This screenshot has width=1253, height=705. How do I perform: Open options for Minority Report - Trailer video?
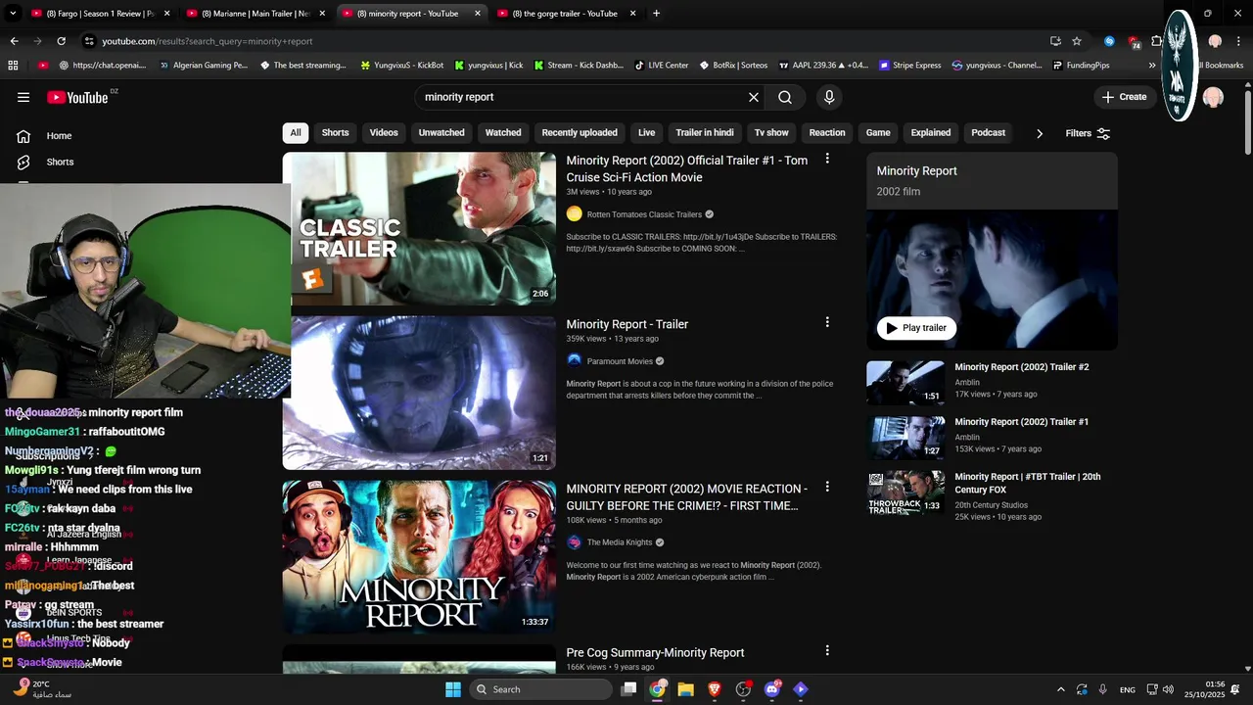click(827, 322)
